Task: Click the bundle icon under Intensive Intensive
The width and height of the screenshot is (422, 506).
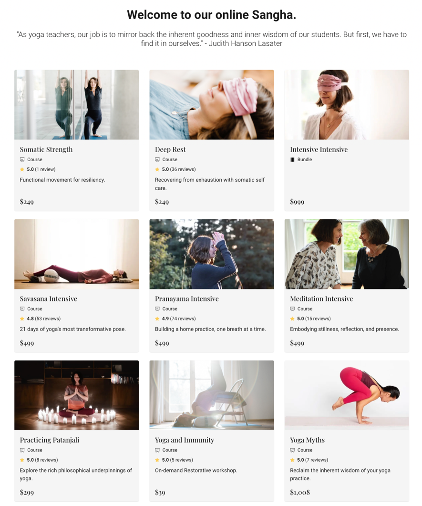Action: click(x=292, y=159)
